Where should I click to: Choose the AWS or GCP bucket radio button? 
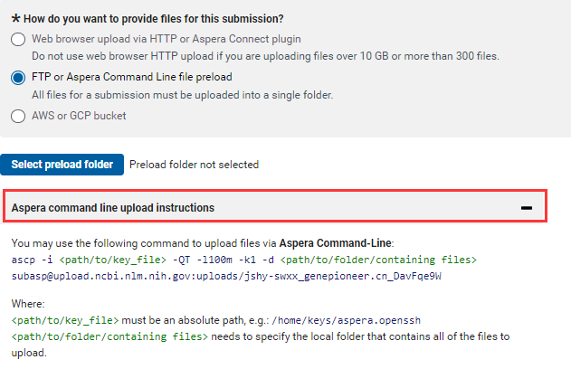pyautogui.click(x=18, y=116)
